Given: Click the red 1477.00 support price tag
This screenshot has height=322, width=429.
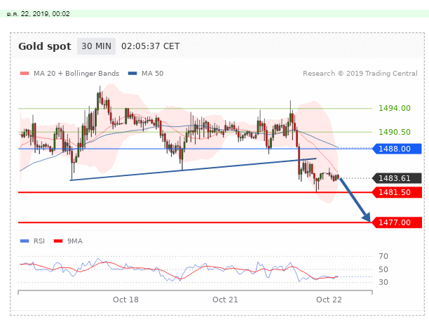Looking at the screenshot, I should pyautogui.click(x=397, y=222).
